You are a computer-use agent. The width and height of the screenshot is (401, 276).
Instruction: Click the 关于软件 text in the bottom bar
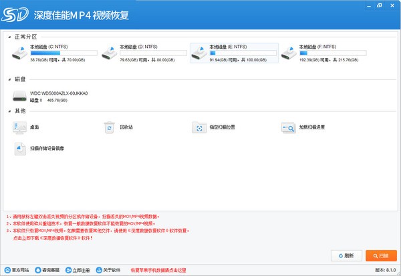point(112,270)
